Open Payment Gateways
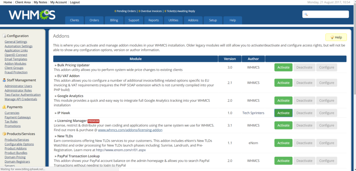 pyautogui.click(x=18, y=117)
